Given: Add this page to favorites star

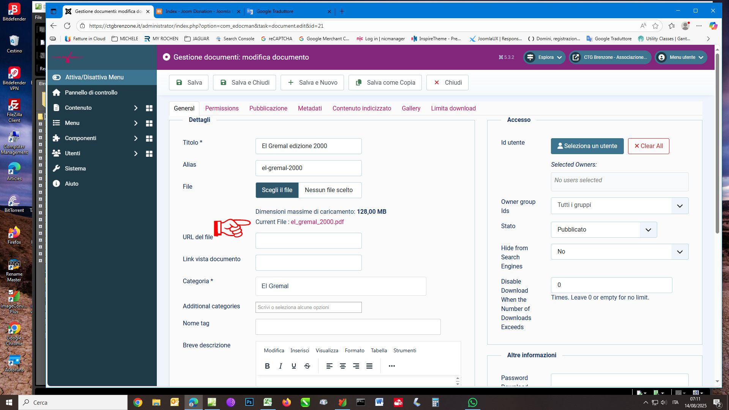Looking at the screenshot, I should coord(655,26).
